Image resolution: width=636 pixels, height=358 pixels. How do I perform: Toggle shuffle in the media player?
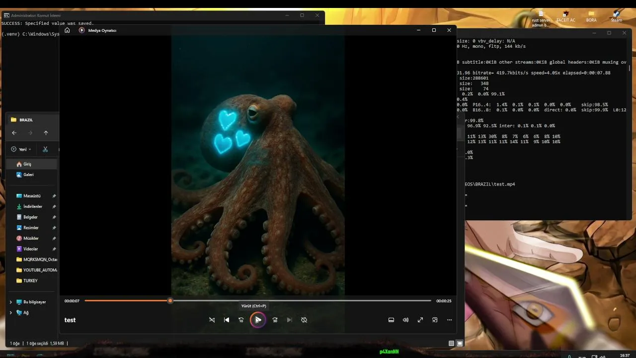point(212,320)
